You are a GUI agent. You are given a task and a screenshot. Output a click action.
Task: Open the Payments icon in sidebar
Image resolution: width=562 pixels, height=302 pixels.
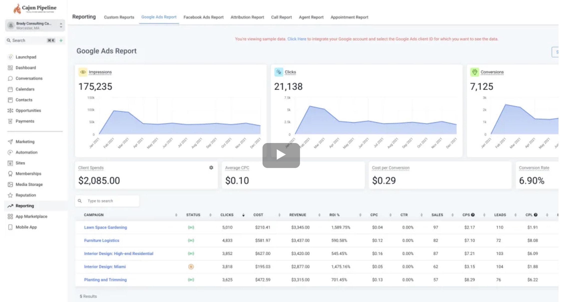(x=10, y=121)
